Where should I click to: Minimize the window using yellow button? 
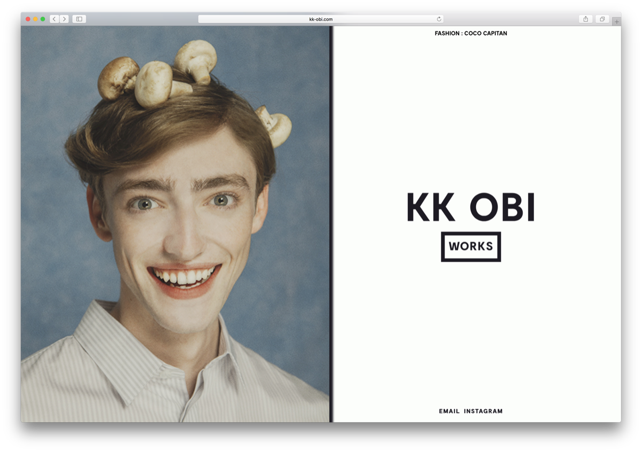(x=36, y=19)
